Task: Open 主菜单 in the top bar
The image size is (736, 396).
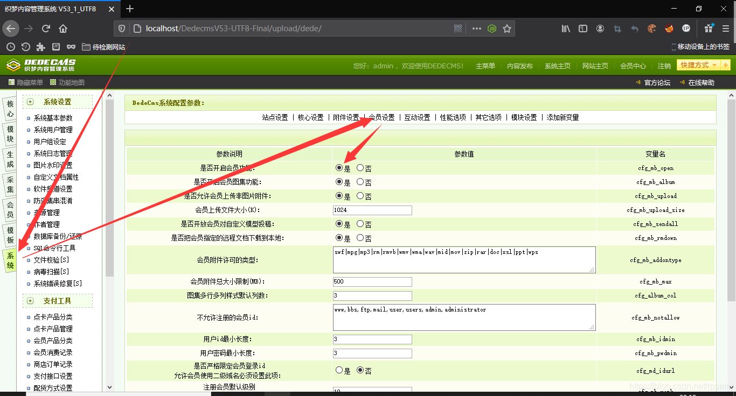Action: click(485, 66)
